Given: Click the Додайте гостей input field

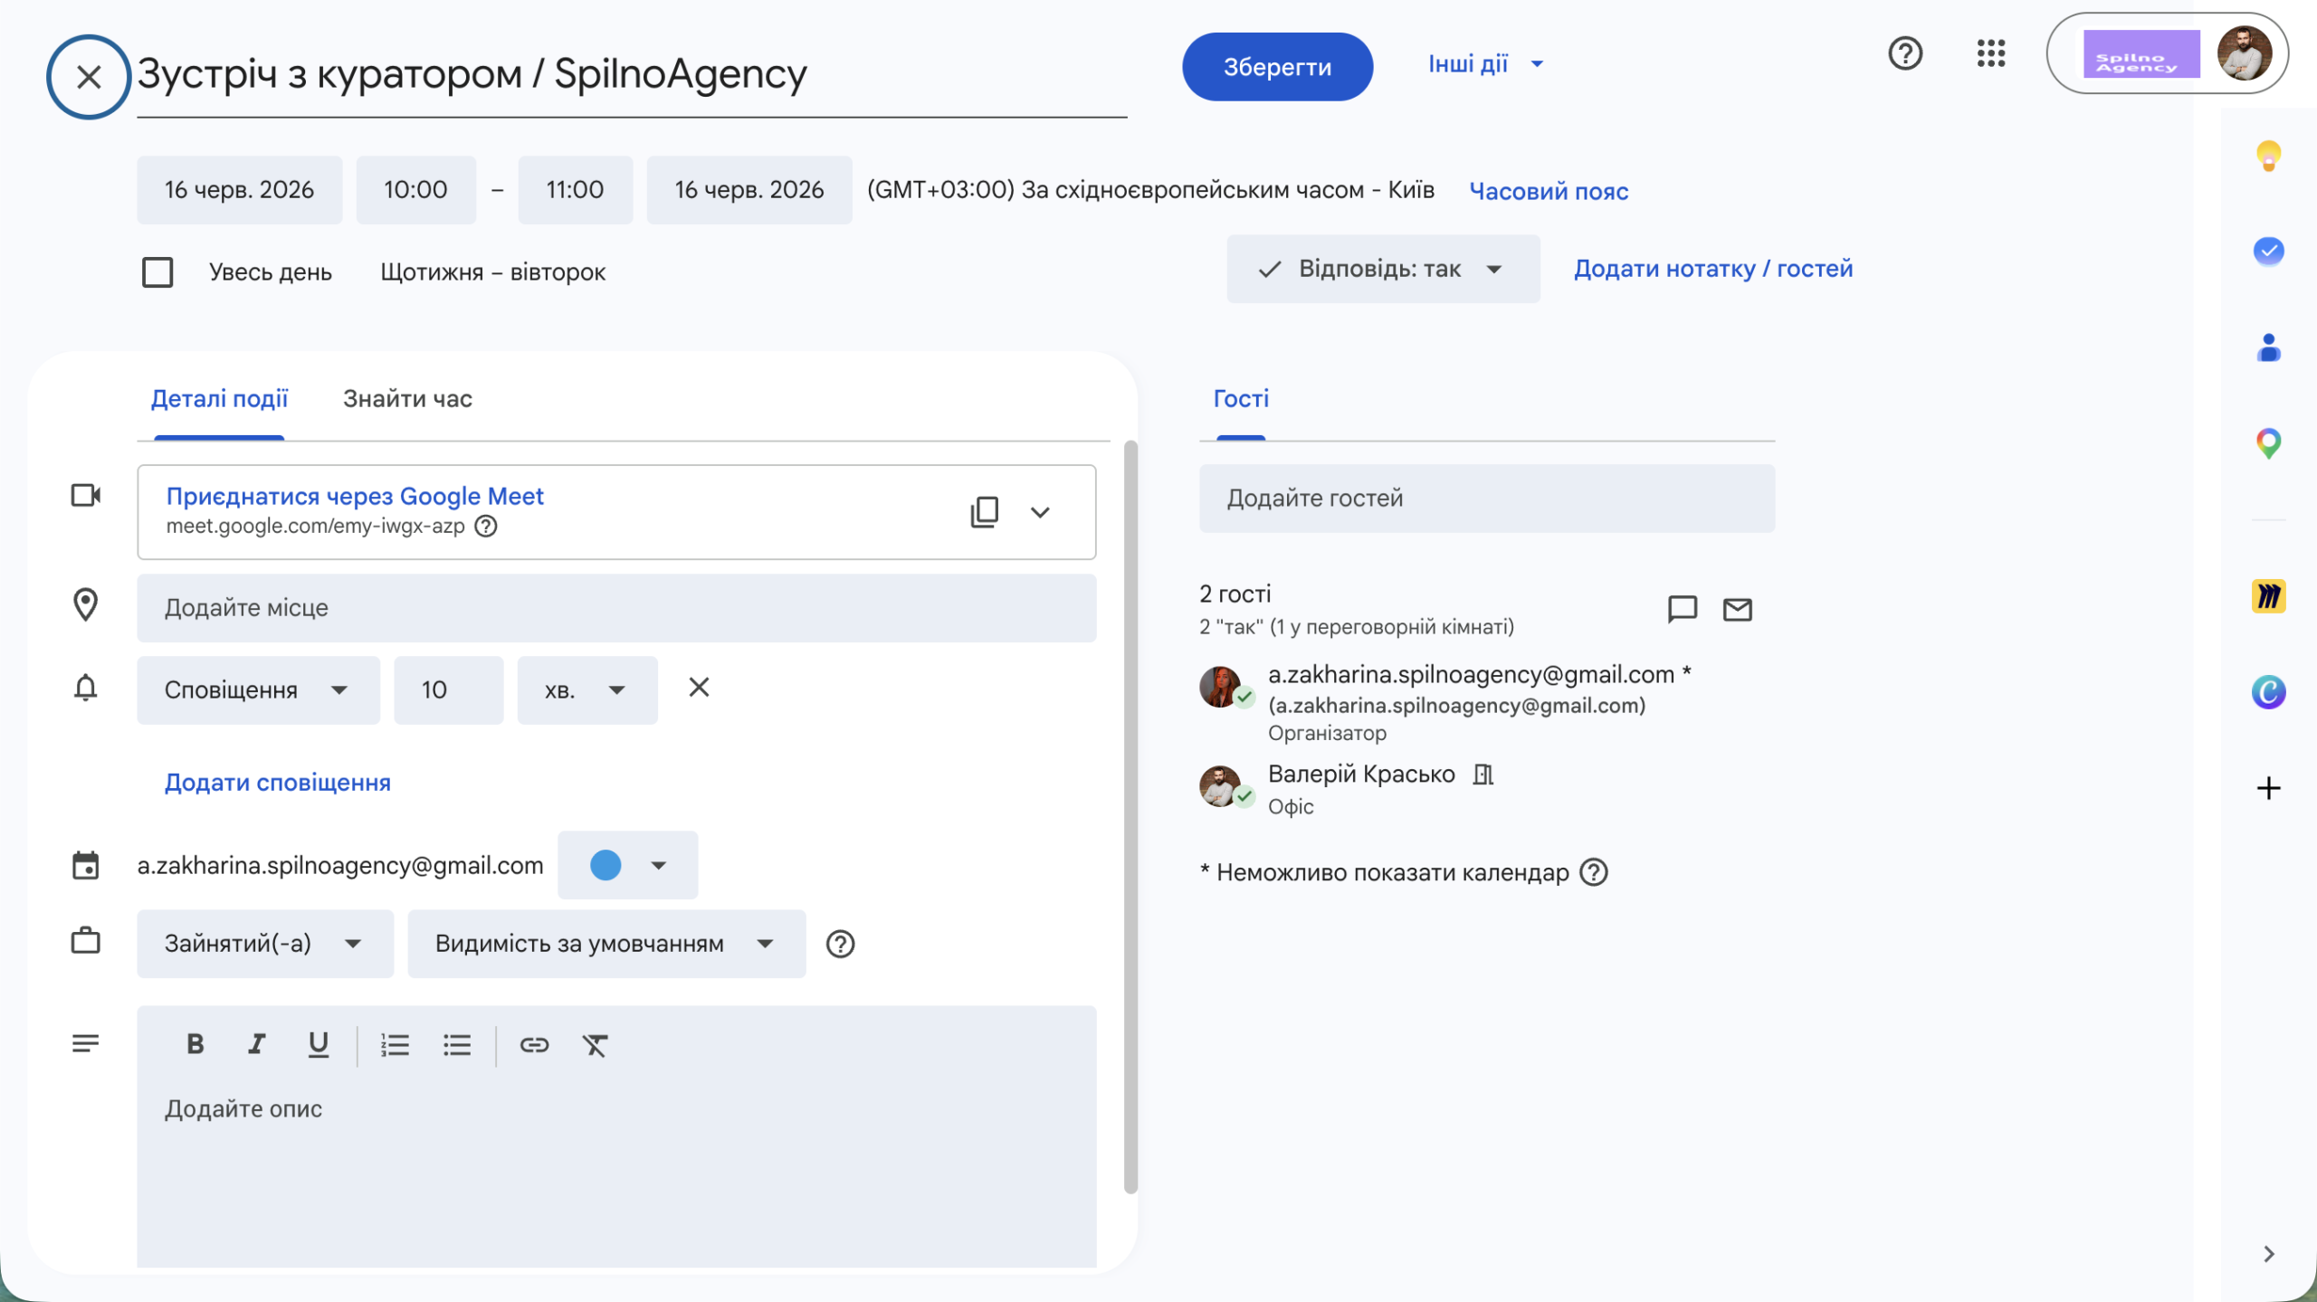Looking at the screenshot, I should point(1487,499).
